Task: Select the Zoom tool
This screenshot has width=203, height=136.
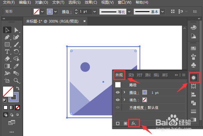Action: coord(16,81)
